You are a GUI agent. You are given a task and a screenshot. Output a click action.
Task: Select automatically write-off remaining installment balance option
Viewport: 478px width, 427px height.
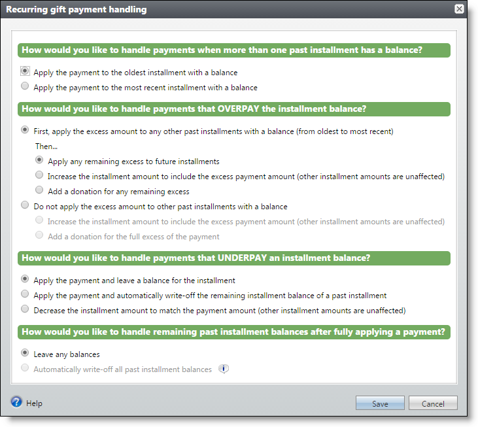pos(25,294)
